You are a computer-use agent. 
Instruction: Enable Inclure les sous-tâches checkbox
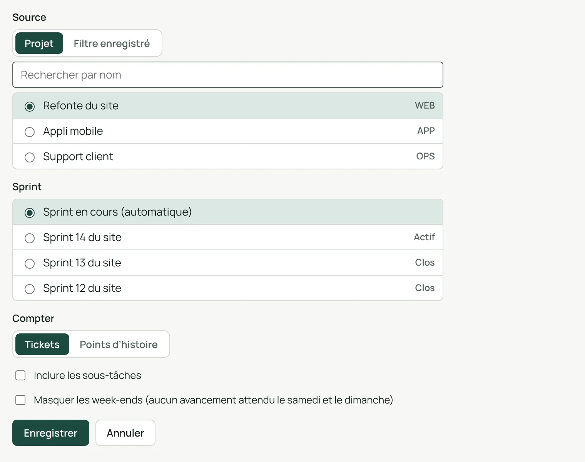tap(20, 375)
